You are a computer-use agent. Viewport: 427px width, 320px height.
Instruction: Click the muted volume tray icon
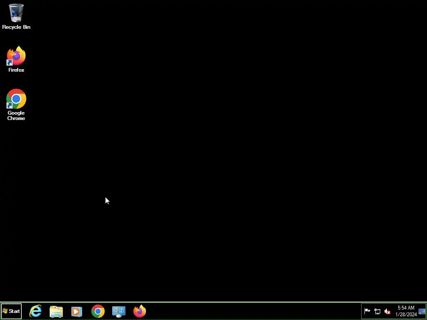tap(387, 311)
